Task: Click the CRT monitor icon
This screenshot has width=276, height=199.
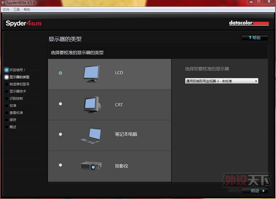Action: point(92,104)
